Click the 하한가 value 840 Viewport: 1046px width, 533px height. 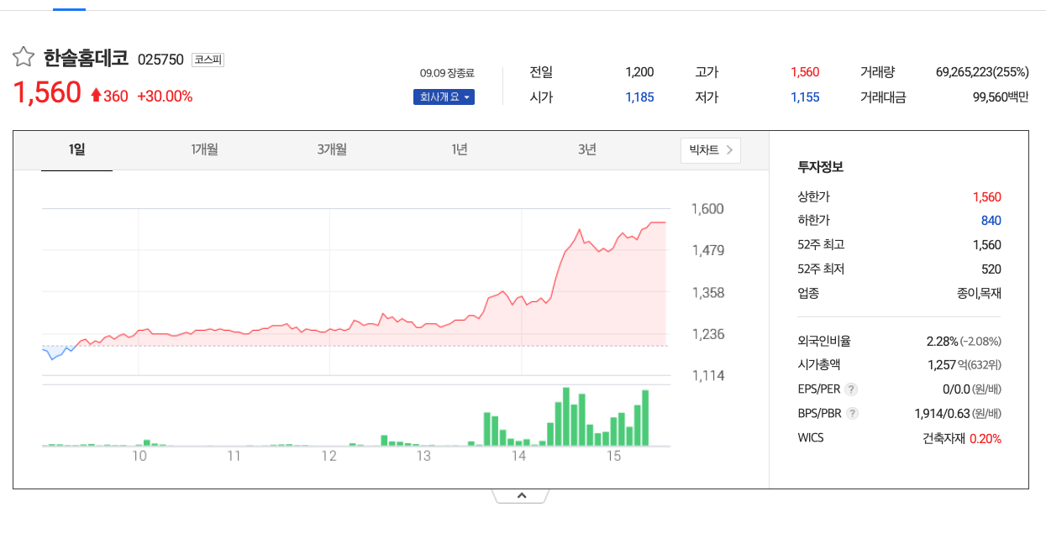(991, 221)
